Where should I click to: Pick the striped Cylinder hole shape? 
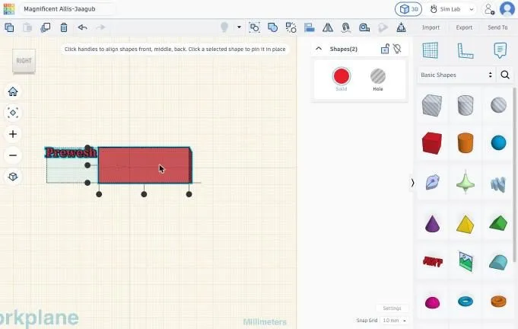pos(466,106)
